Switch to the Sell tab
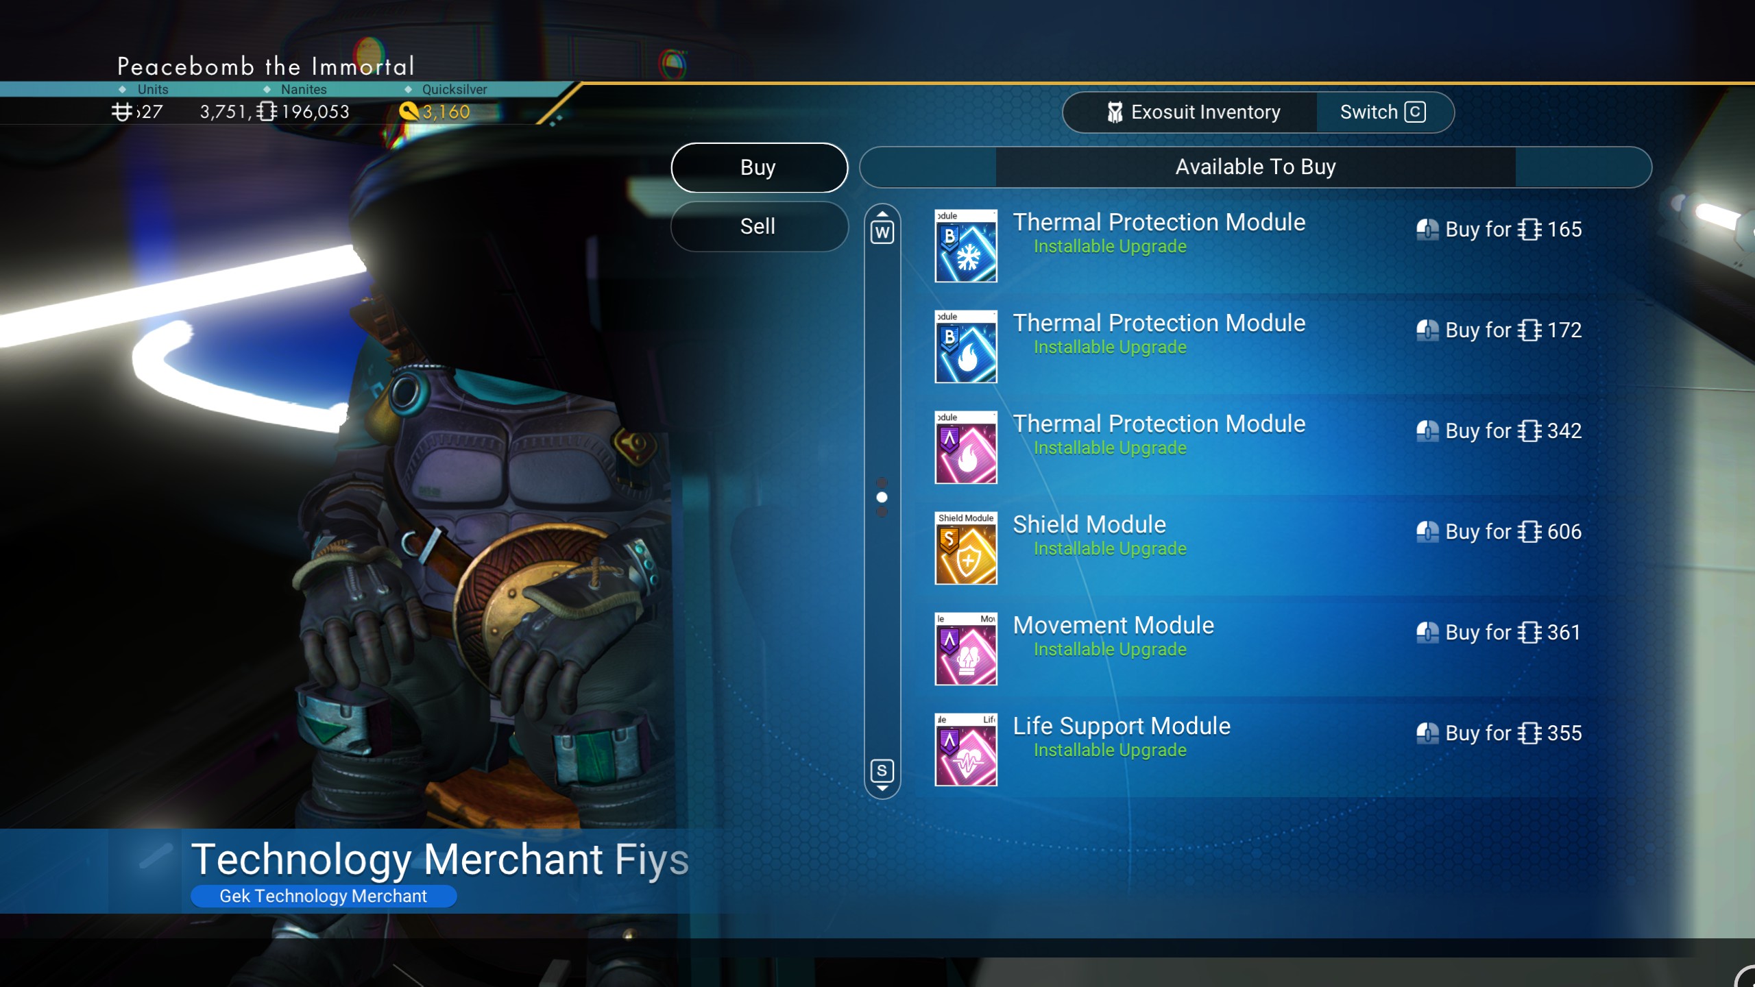Screen dimensions: 1755x987 click(x=759, y=226)
